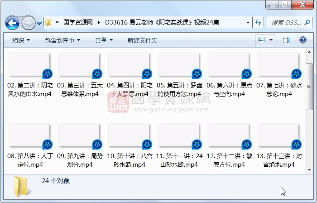This screenshot has height=203, width=317.
Task: Click file name 13. 第十三讲：对宫绝地.mp4
Action: 279,160
